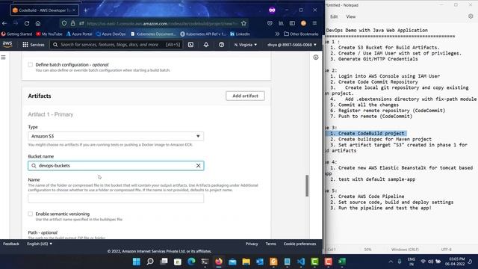The width and height of the screenshot is (478, 269).
Task: Open AWS help question mark icon
Action: [x=221, y=45]
